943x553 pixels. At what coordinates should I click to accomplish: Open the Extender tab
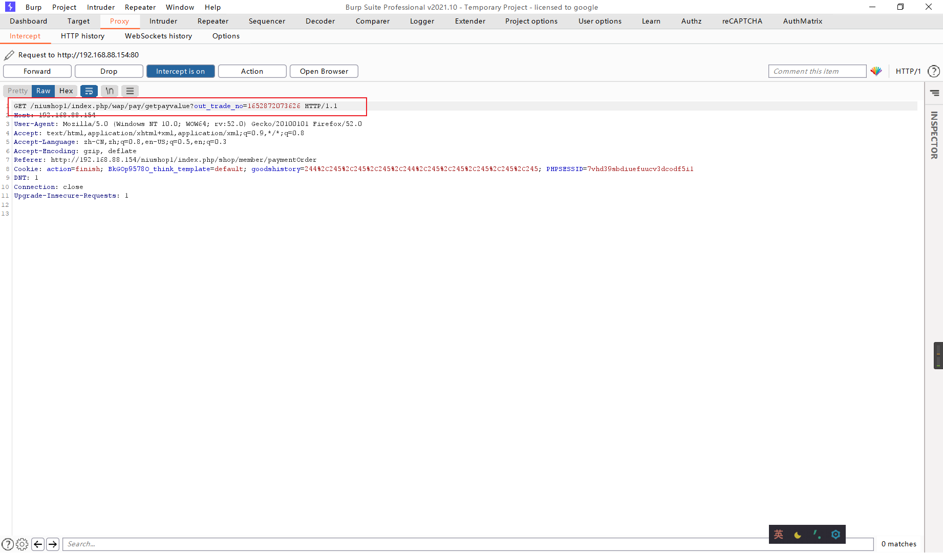click(x=470, y=21)
